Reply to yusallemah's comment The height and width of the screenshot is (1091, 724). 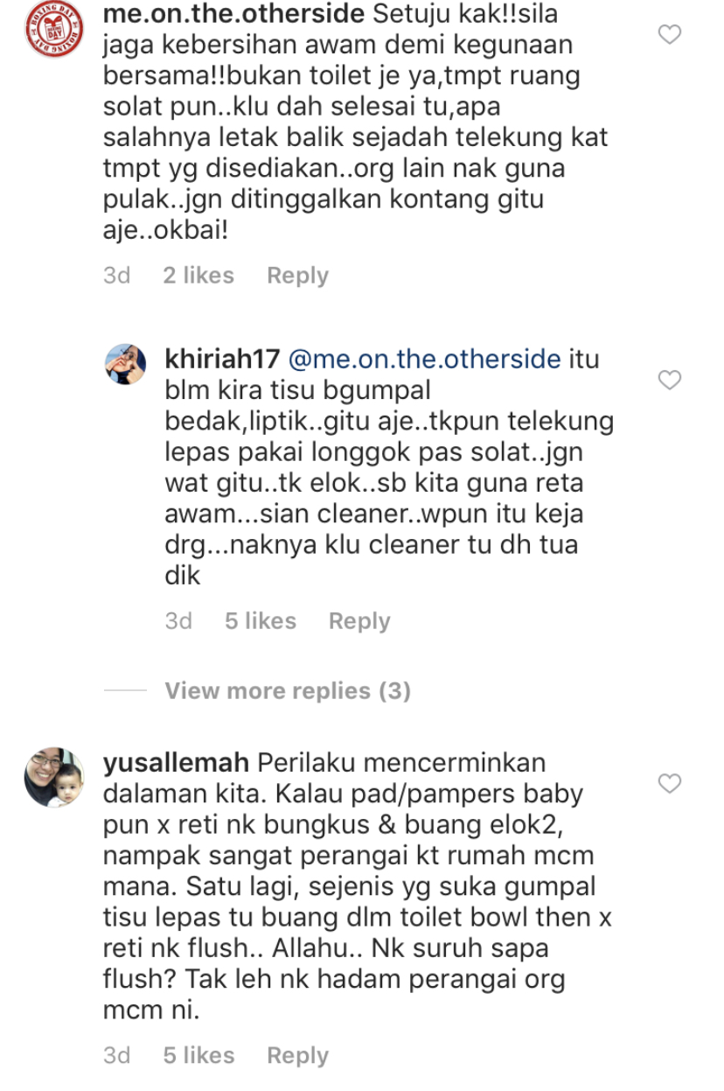[297, 1056]
